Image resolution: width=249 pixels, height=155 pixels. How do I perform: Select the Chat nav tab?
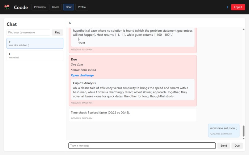(x=69, y=7)
